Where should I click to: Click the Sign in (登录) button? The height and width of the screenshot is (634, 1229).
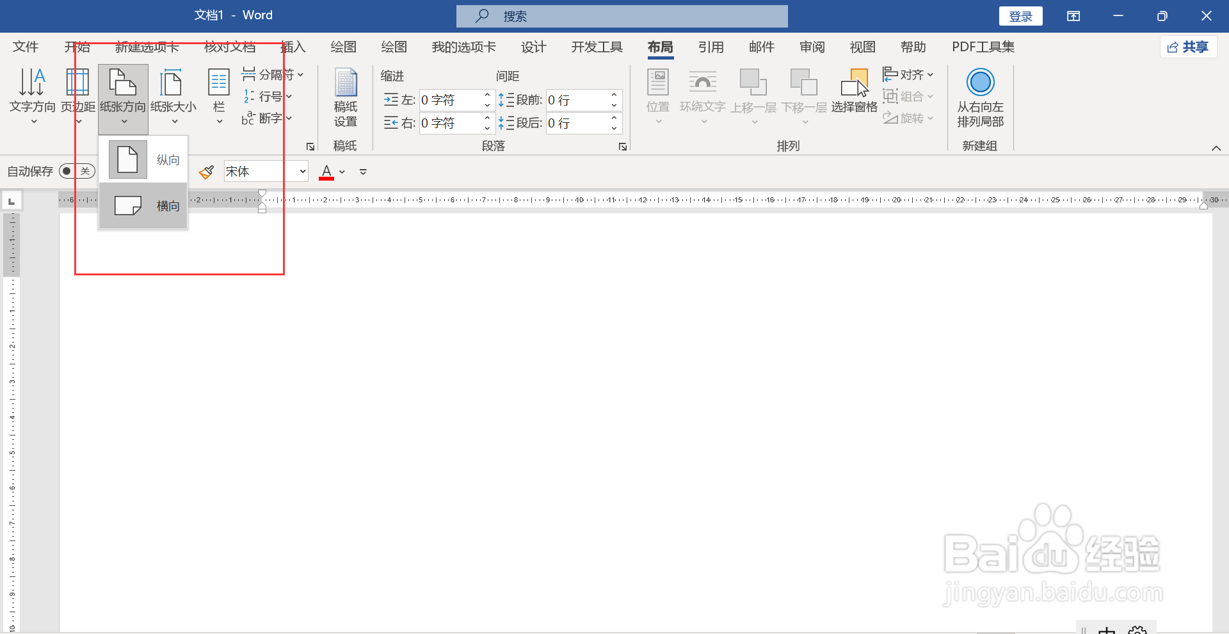[x=1020, y=16]
